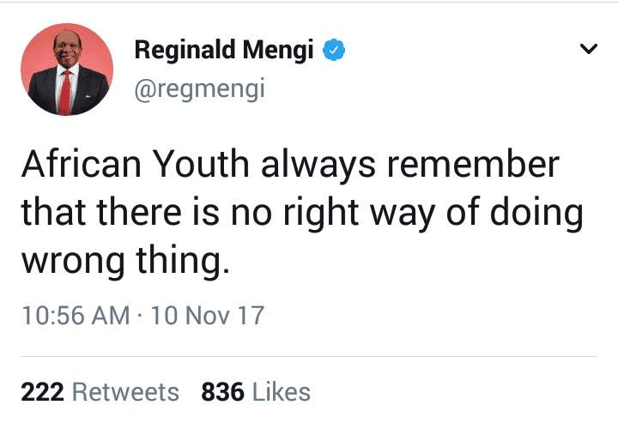Screen dimensions: 618x429
Task: Click the tweet's first line 'African Youth'
Action: [x=136, y=164]
